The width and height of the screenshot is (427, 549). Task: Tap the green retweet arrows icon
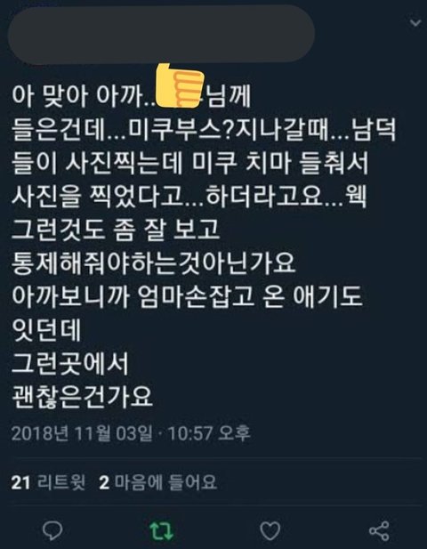[x=162, y=531]
